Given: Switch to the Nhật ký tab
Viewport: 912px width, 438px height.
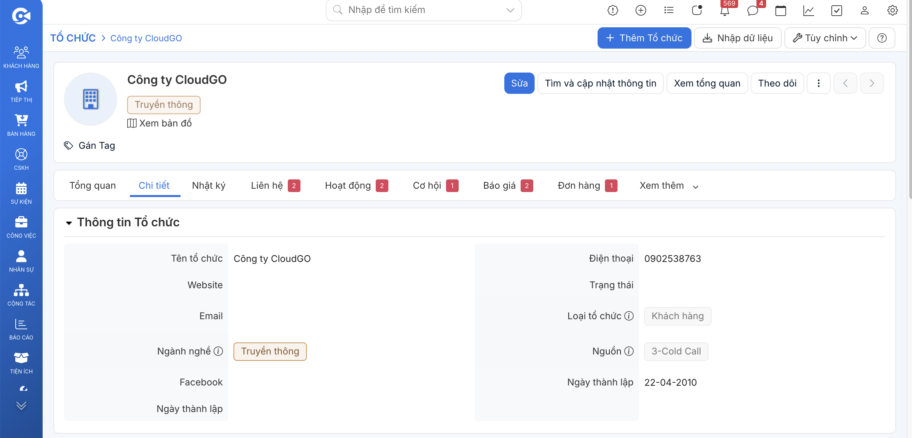Looking at the screenshot, I should [x=209, y=185].
